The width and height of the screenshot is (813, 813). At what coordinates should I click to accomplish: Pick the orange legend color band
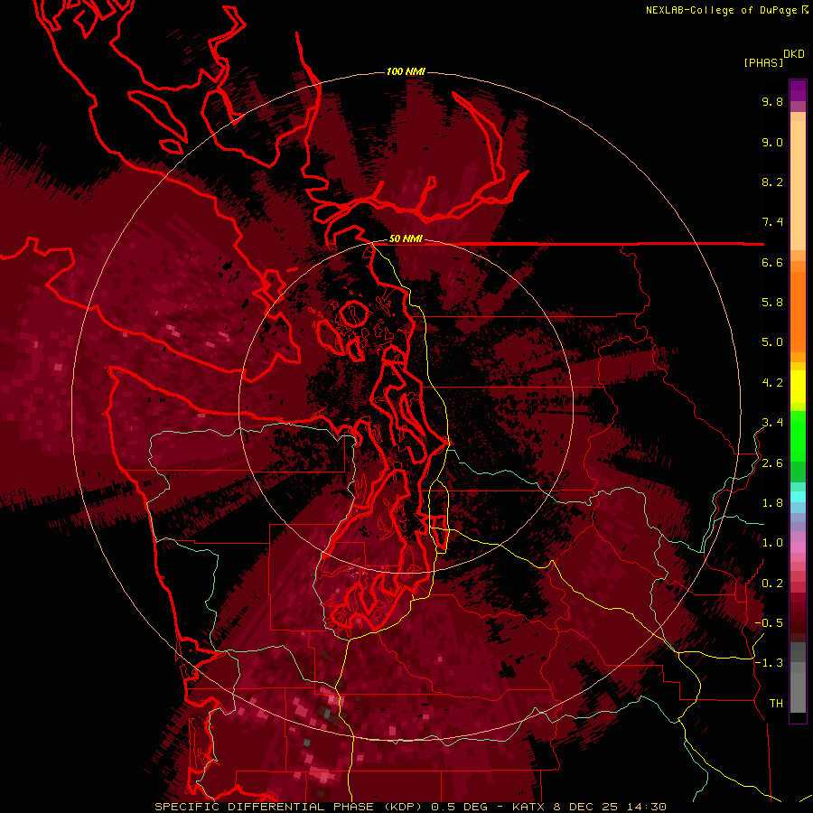798,311
